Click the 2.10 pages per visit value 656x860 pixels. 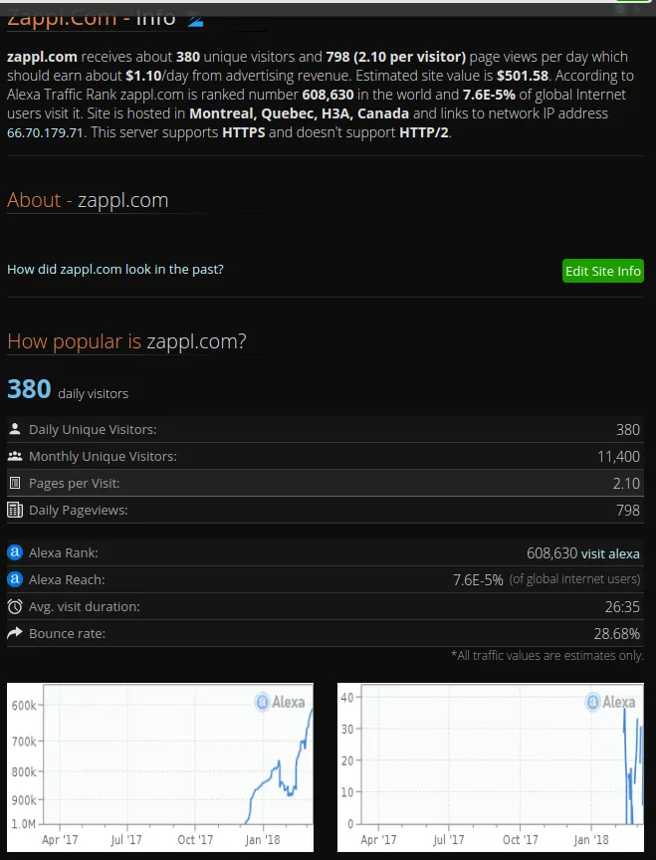pos(626,483)
